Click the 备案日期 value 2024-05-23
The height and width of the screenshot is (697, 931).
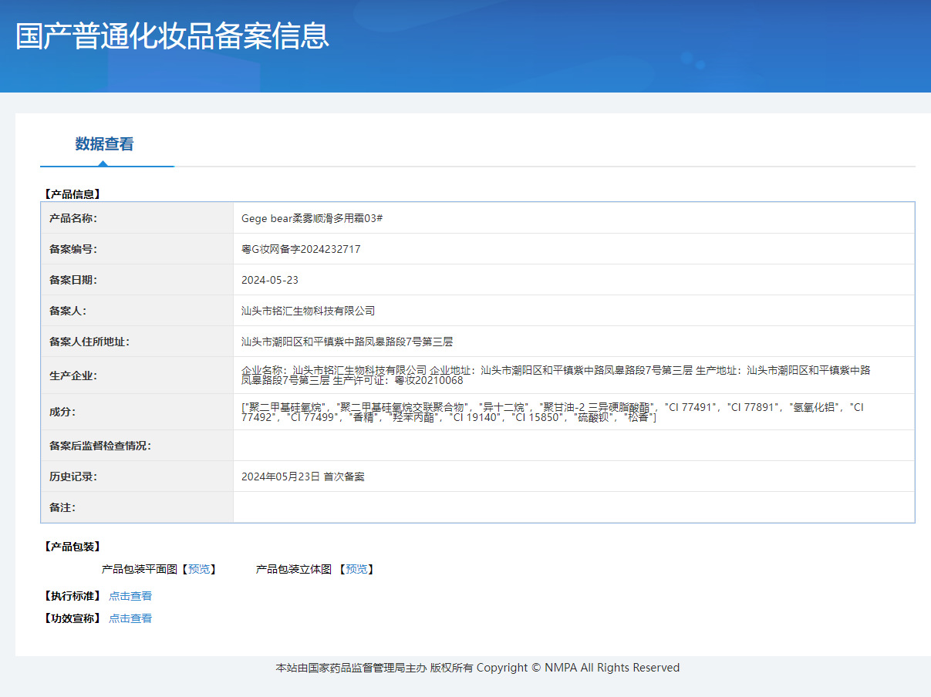click(x=272, y=279)
